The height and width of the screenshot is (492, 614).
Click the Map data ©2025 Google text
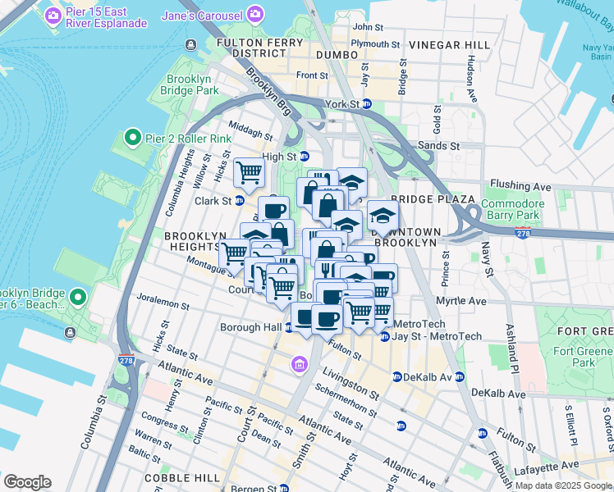[x=564, y=486]
